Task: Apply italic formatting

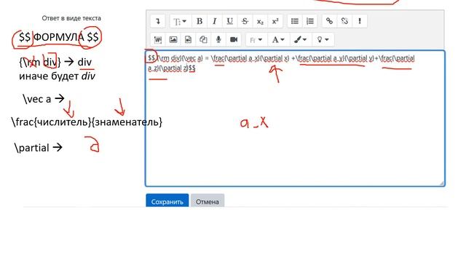Action: click(x=214, y=21)
